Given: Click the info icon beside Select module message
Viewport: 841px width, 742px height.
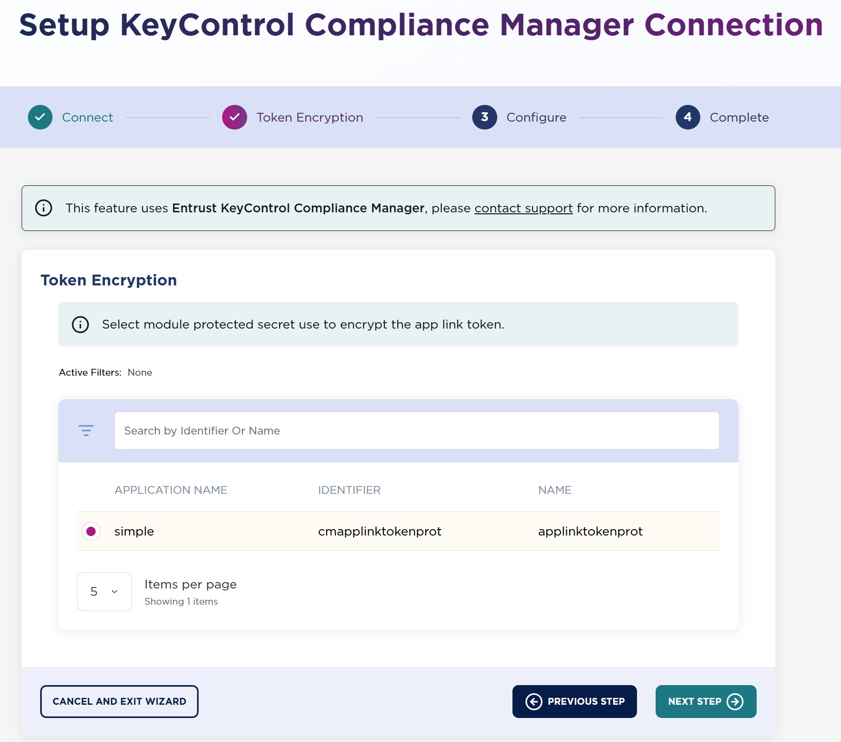Looking at the screenshot, I should coord(80,325).
